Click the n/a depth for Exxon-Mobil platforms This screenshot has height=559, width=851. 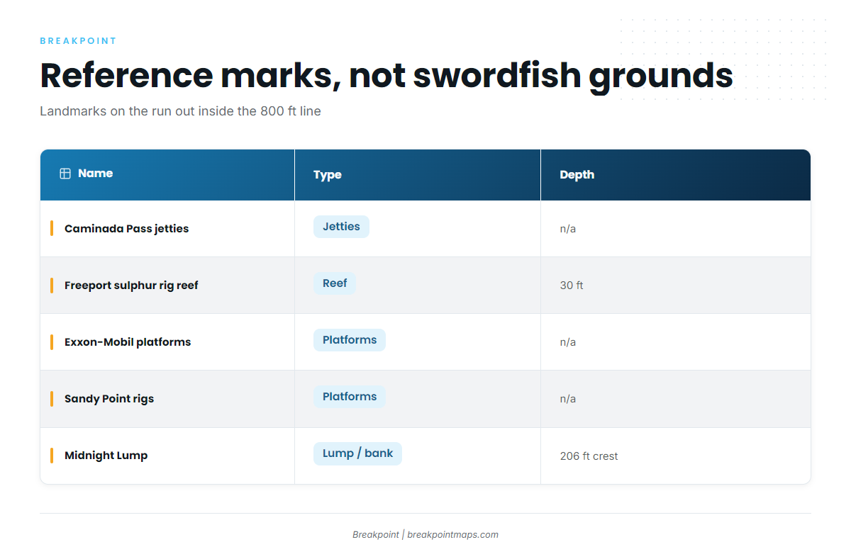click(x=568, y=342)
